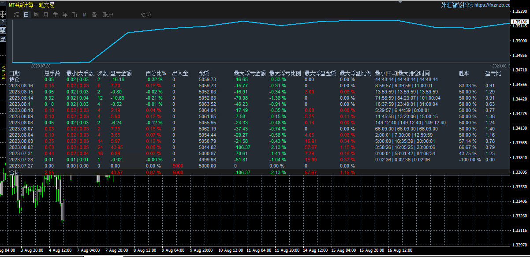Click the 盈亏金额 column header

(x=121, y=73)
